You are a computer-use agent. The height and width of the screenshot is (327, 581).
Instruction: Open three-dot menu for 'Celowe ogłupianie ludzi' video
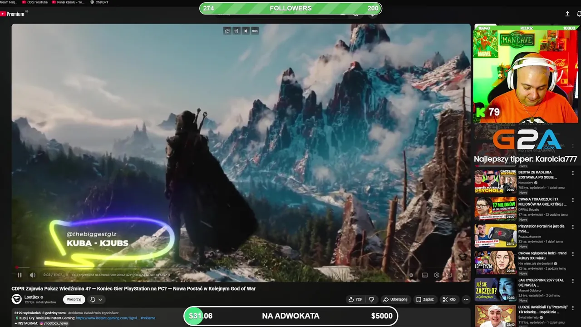(x=573, y=253)
